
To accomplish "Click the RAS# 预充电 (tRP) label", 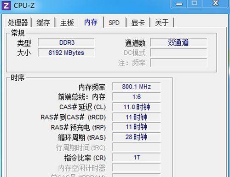I will [78, 127].
